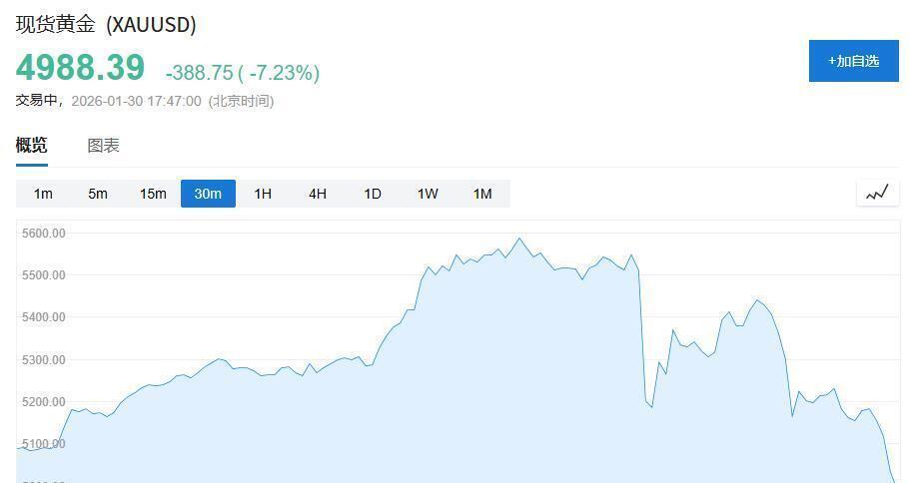The height and width of the screenshot is (483, 909).
Task: Switch chart to 4H interval
Action: pos(318,194)
